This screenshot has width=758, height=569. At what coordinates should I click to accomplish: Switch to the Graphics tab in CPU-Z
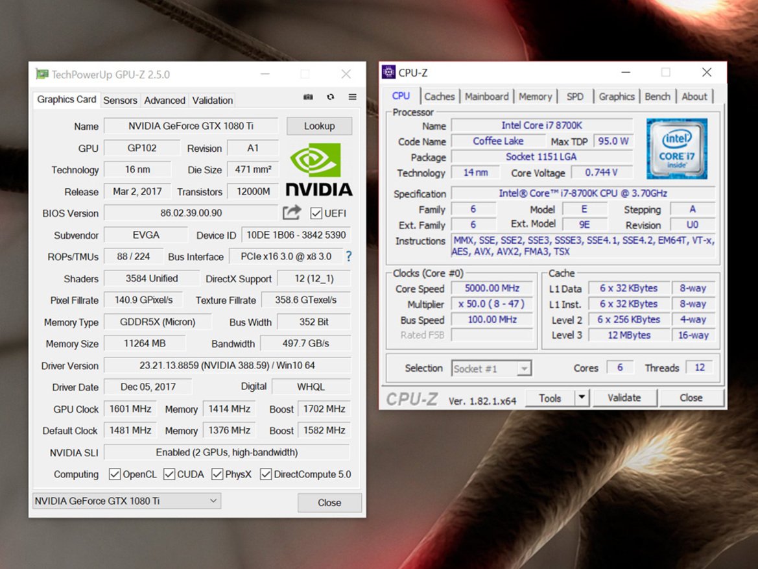(x=617, y=96)
